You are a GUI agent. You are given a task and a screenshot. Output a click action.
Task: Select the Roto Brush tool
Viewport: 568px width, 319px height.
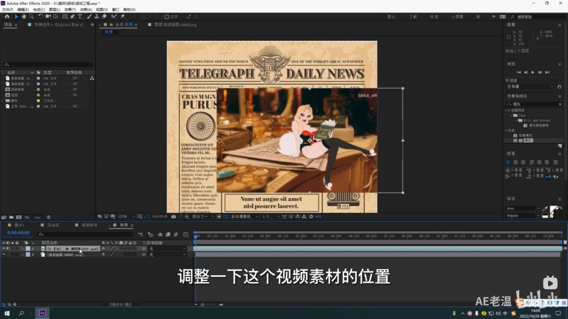tap(114, 16)
